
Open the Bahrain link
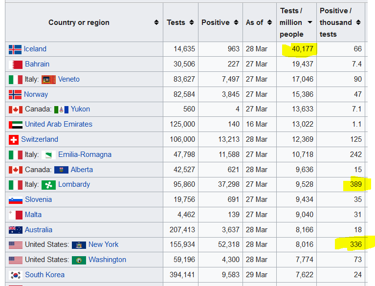(x=37, y=64)
